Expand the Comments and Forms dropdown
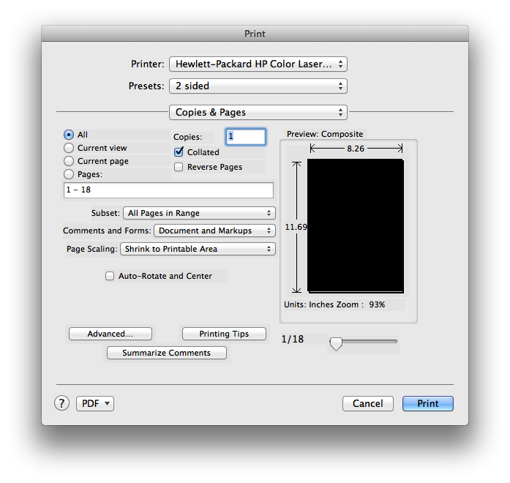Image resolution: width=510 pixels, height=483 pixels. 214,231
